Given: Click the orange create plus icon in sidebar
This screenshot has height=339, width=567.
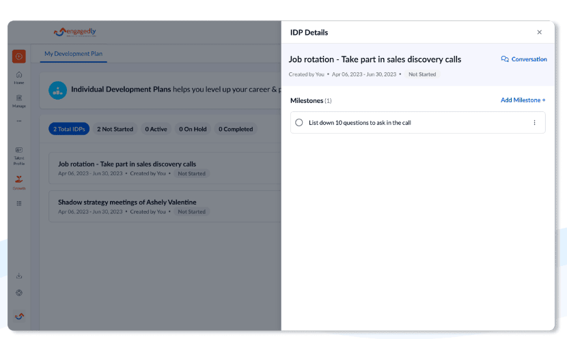Looking at the screenshot, I should point(19,57).
